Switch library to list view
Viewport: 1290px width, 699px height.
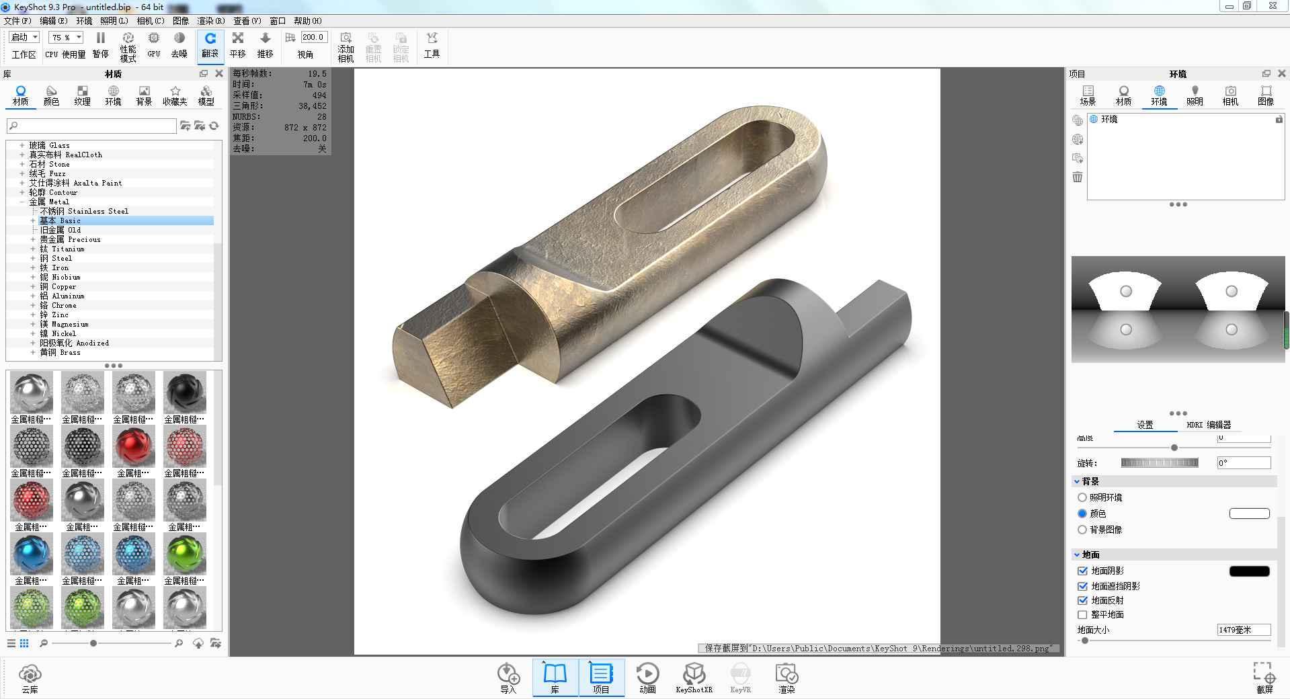pyautogui.click(x=11, y=643)
